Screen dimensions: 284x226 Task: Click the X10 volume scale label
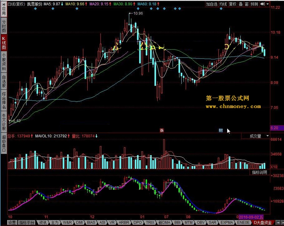(274, 167)
